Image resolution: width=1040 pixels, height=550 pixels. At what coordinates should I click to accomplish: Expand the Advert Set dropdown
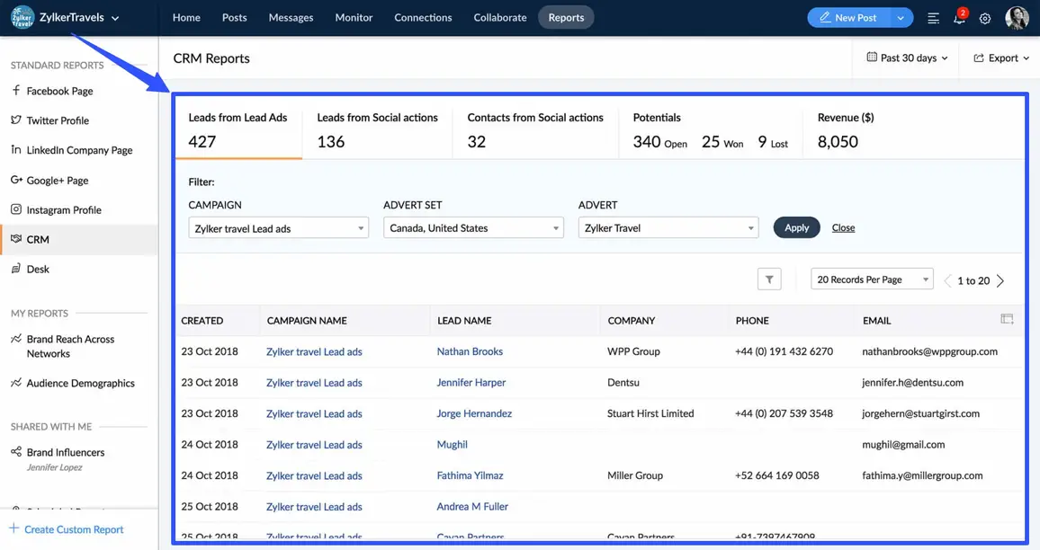[473, 228]
